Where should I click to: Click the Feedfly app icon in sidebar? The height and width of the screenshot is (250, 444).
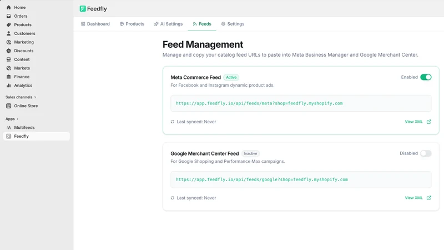[x=9, y=136]
